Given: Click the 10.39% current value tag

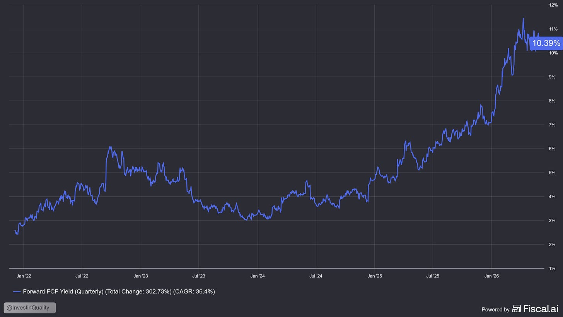Looking at the screenshot, I should (x=546, y=43).
